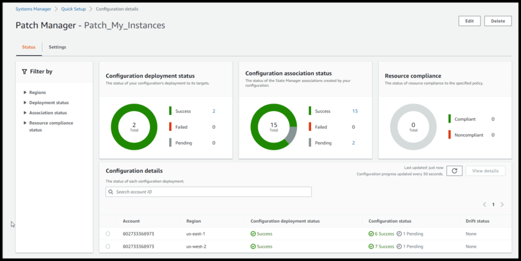Viewport: 521px width, 261px height.
Task: Click success check icon in us-east-1 deployment status
Action: tap(253, 234)
